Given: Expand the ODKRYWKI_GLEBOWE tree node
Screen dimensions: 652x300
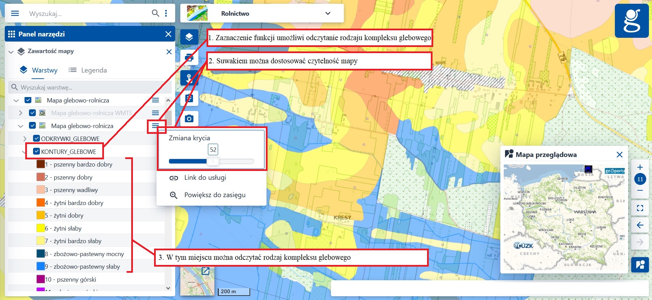Looking at the screenshot, I should [x=25, y=139].
